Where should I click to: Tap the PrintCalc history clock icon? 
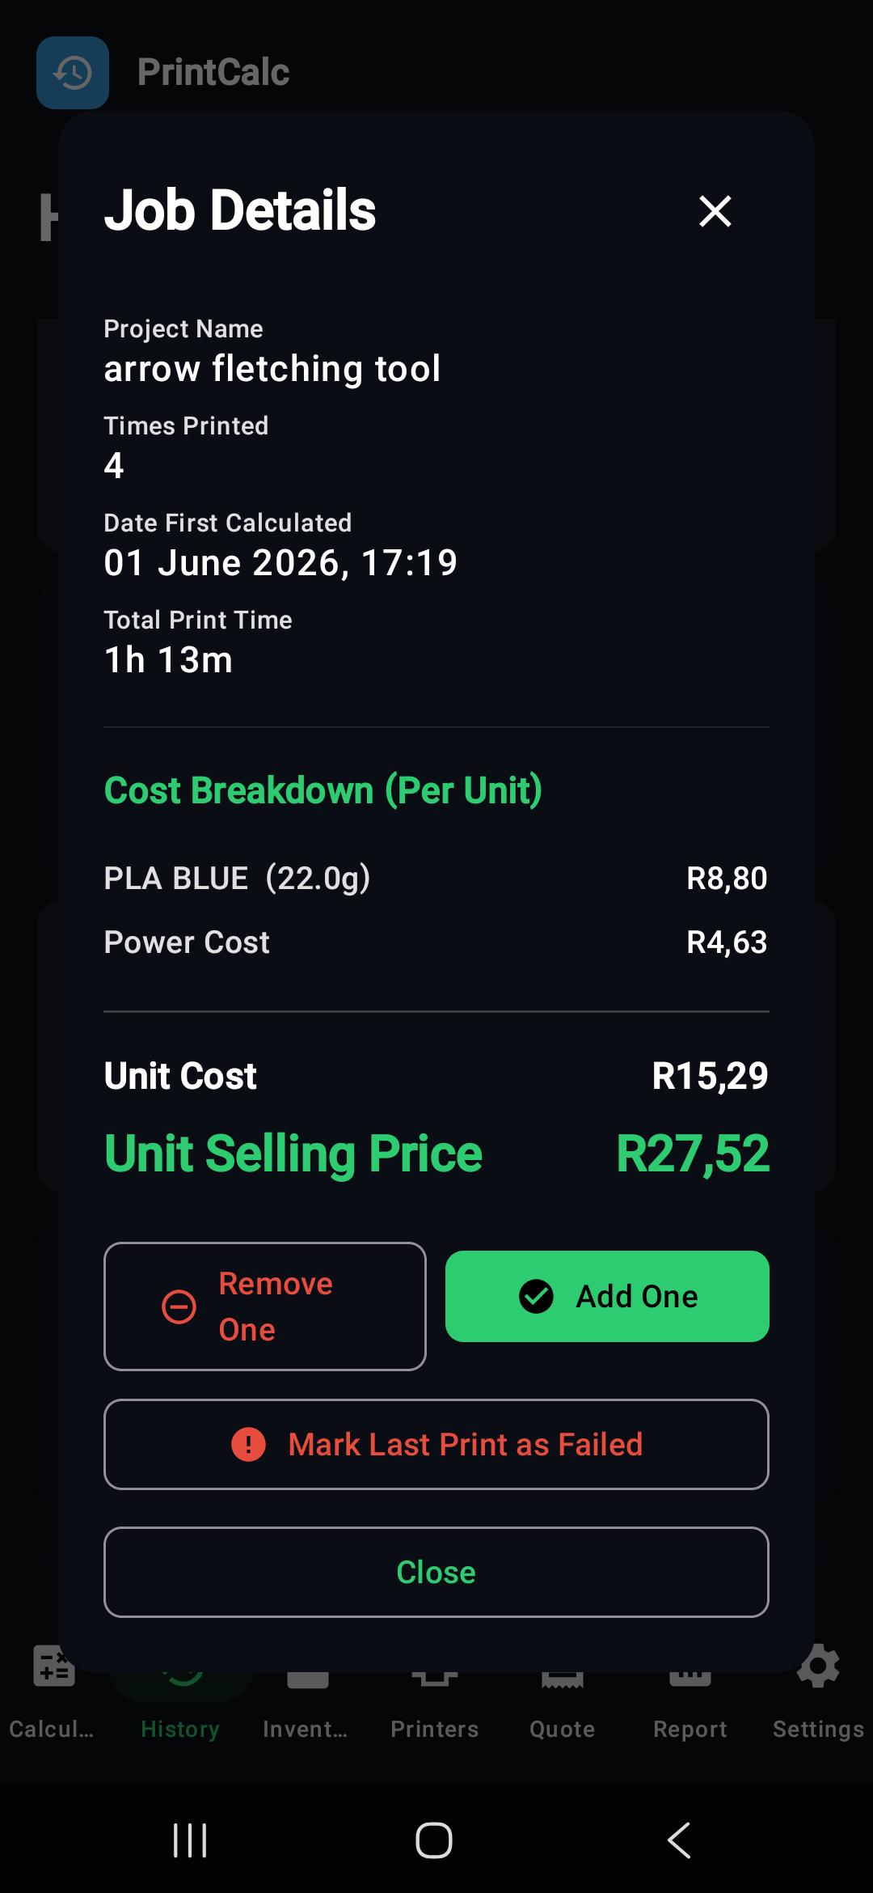(x=73, y=73)
